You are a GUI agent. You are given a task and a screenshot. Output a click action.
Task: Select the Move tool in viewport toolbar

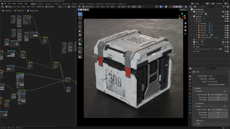pos(80,23)
